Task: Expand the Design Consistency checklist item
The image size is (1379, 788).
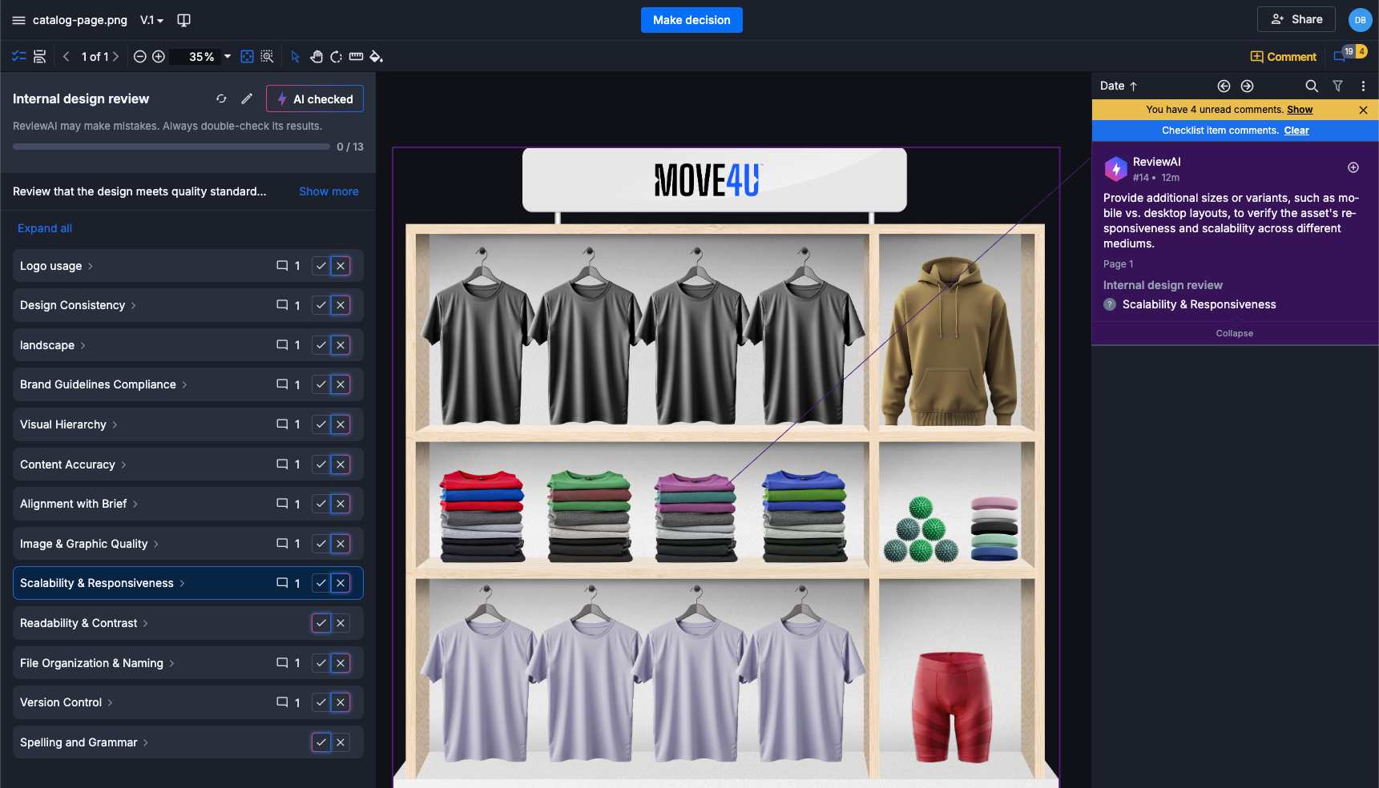Action: pos(133,305)
